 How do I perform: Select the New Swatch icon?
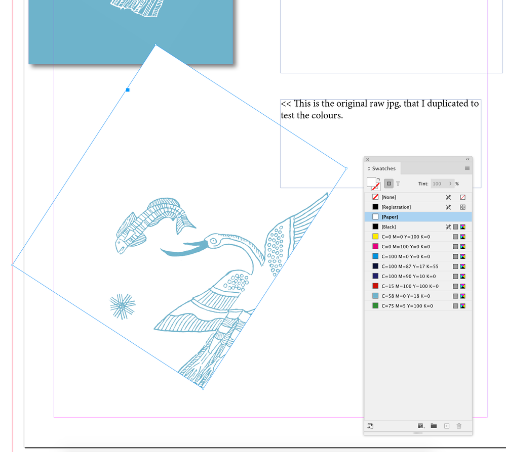click(x=447, y=426)
